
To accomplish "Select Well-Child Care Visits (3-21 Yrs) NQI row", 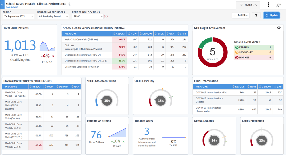I will point(125,39).
